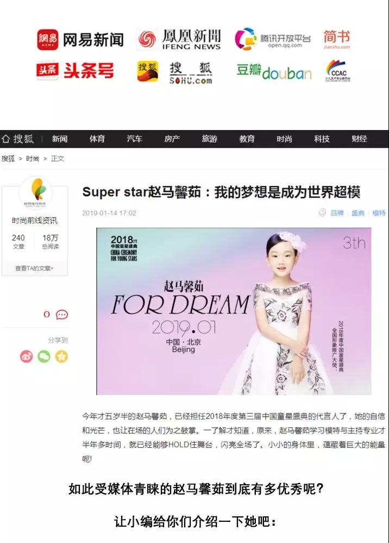Go to 旅游 in the top menu
Screen dimensions: 389x543
coord(210,139)
